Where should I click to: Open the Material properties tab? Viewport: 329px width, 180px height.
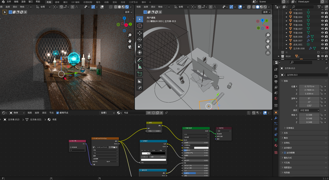276,145
